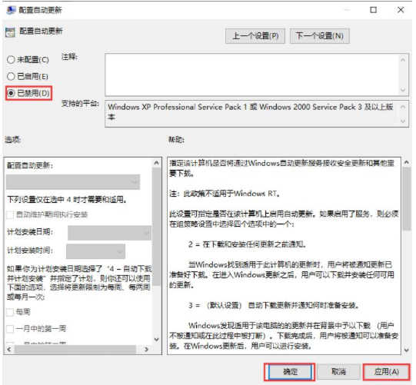Go to 上一个设置(P)
The width and height of the screenshot is (416, 385).
click(x=255, y=36)
